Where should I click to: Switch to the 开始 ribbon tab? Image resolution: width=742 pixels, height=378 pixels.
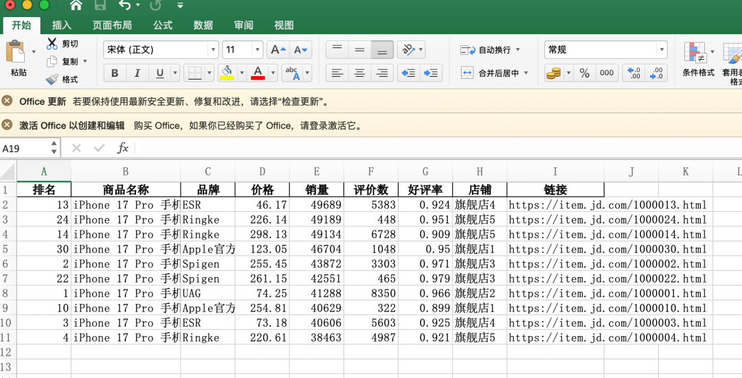coord(21,25)
